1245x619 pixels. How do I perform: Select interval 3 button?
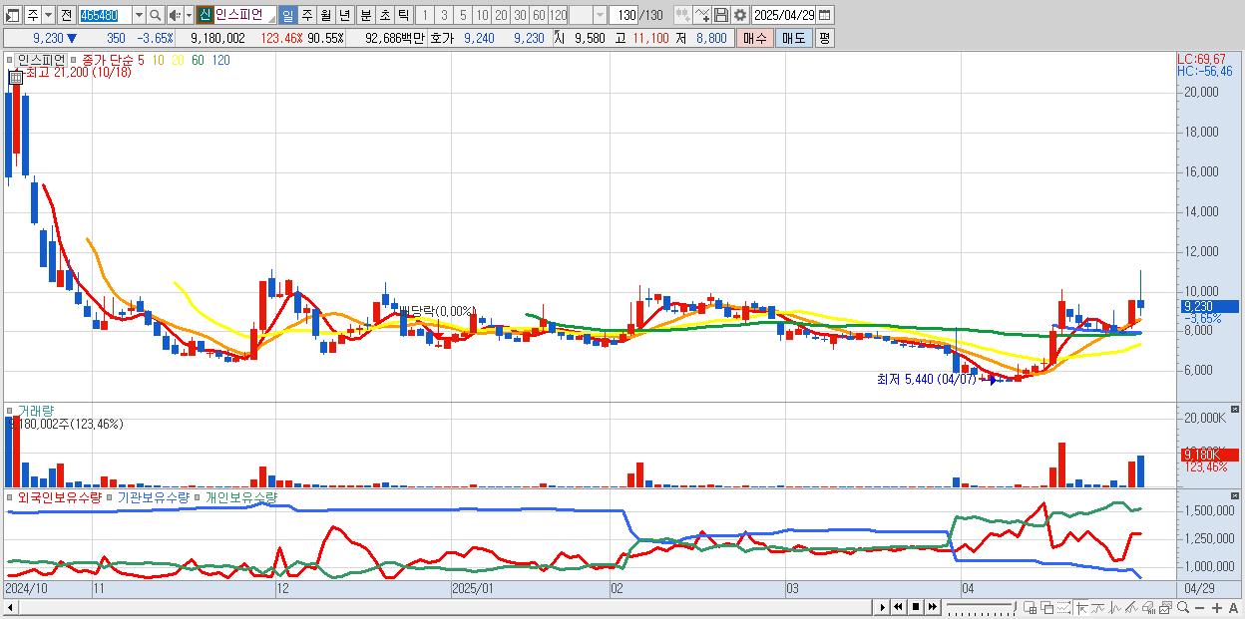click(x=444, y=15)
